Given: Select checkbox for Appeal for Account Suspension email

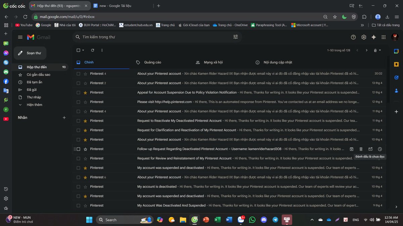Looking at the screenshot, I should [x=78, y=92].
